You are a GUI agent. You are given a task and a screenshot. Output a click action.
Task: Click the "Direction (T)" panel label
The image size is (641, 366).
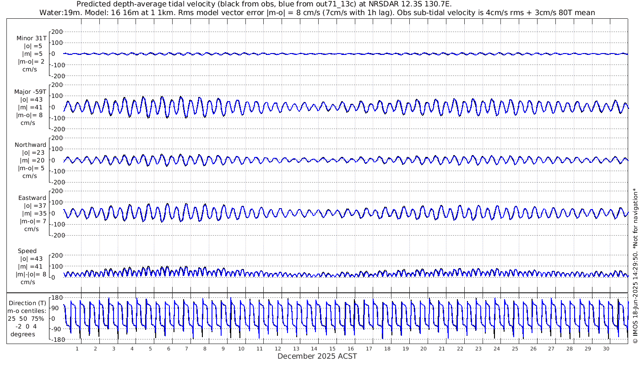[27, 303]
